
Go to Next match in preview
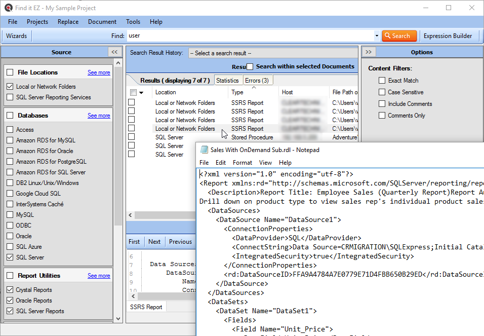[154, 242]
